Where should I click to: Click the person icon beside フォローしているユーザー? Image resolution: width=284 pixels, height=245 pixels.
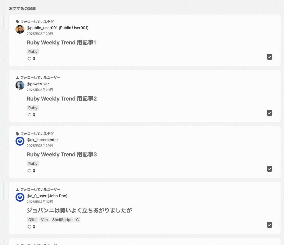tap(17, 77)
